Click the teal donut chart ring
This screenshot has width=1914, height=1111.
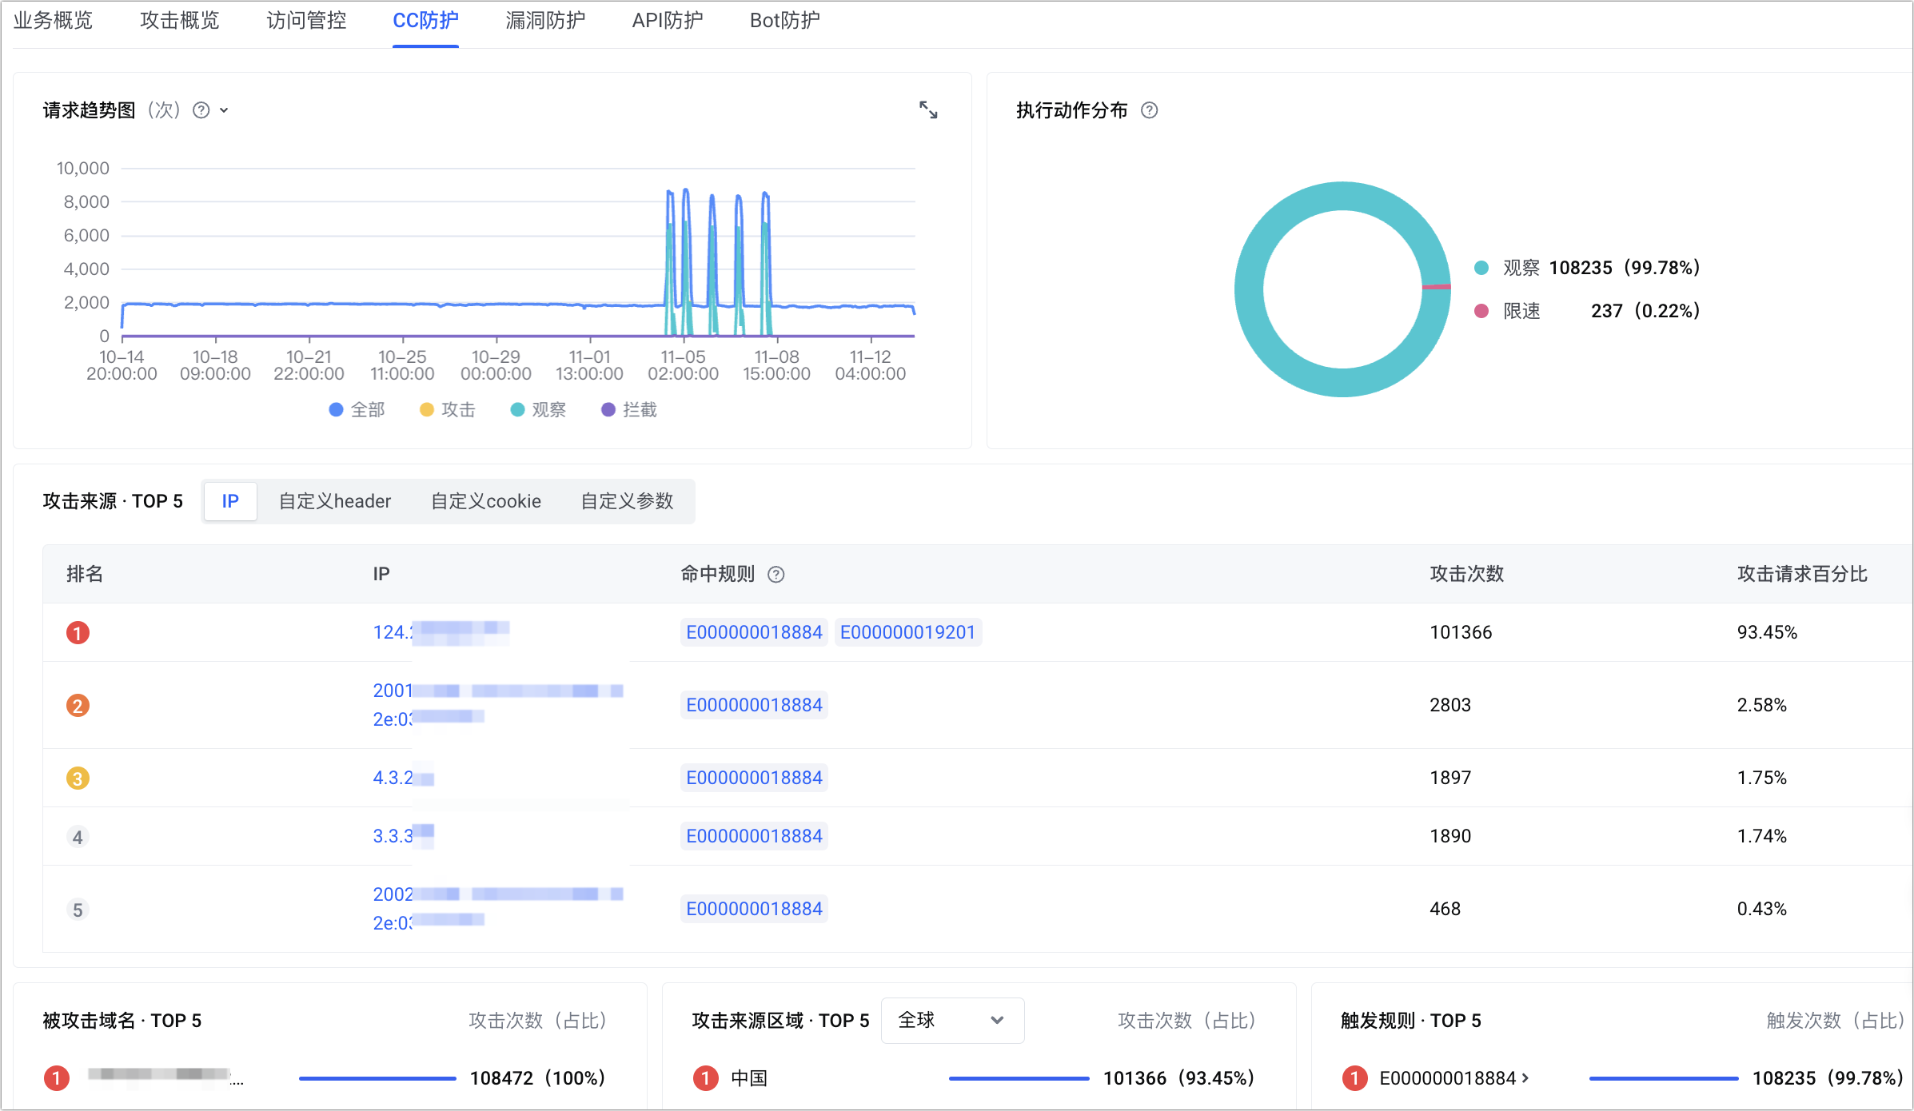click(x=1249, y=289)
